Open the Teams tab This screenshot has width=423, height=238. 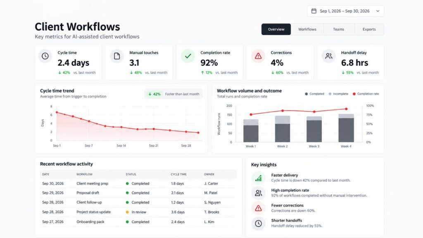pyautogui.click(x=338, y=29)
